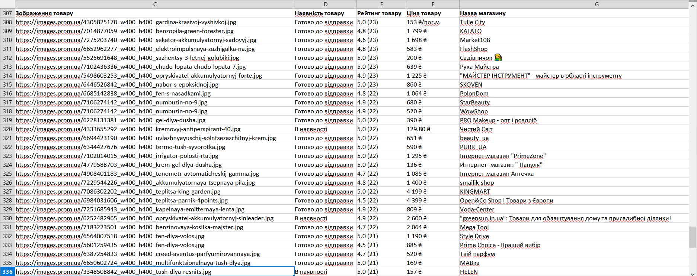Click the price cell '153 ₴/пог.м'

432,22
